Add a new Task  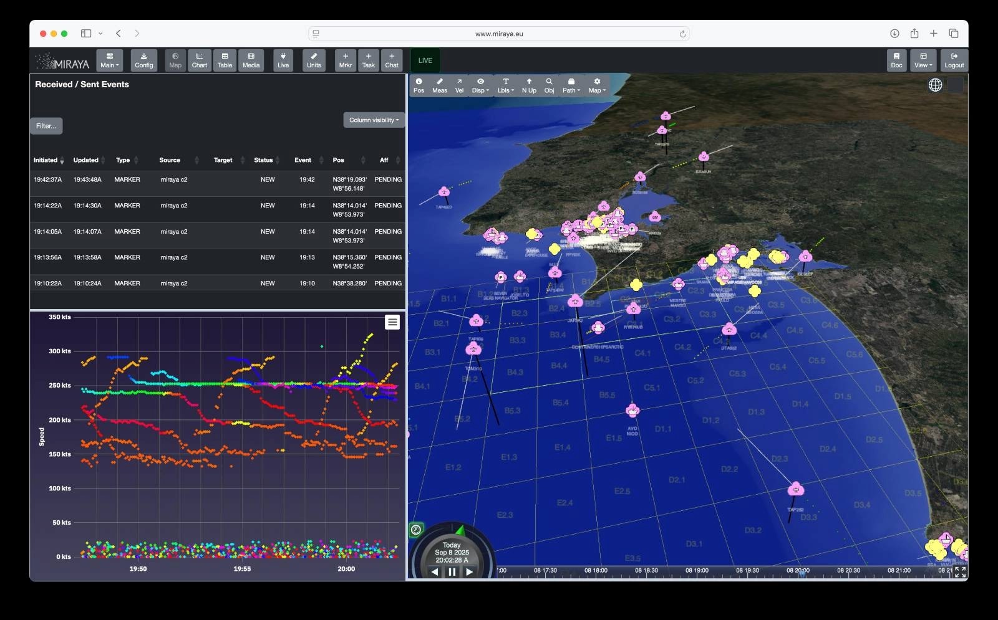pos(369,60)
